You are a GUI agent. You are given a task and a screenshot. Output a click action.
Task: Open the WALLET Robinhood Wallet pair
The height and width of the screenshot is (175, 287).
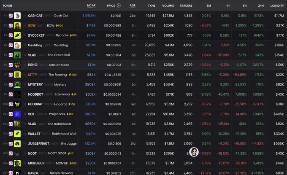coord(52,134)
